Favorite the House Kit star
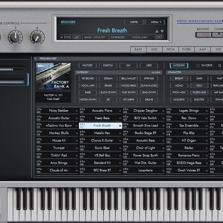Viewport: 223px width, 223px height. click(77, 140)
